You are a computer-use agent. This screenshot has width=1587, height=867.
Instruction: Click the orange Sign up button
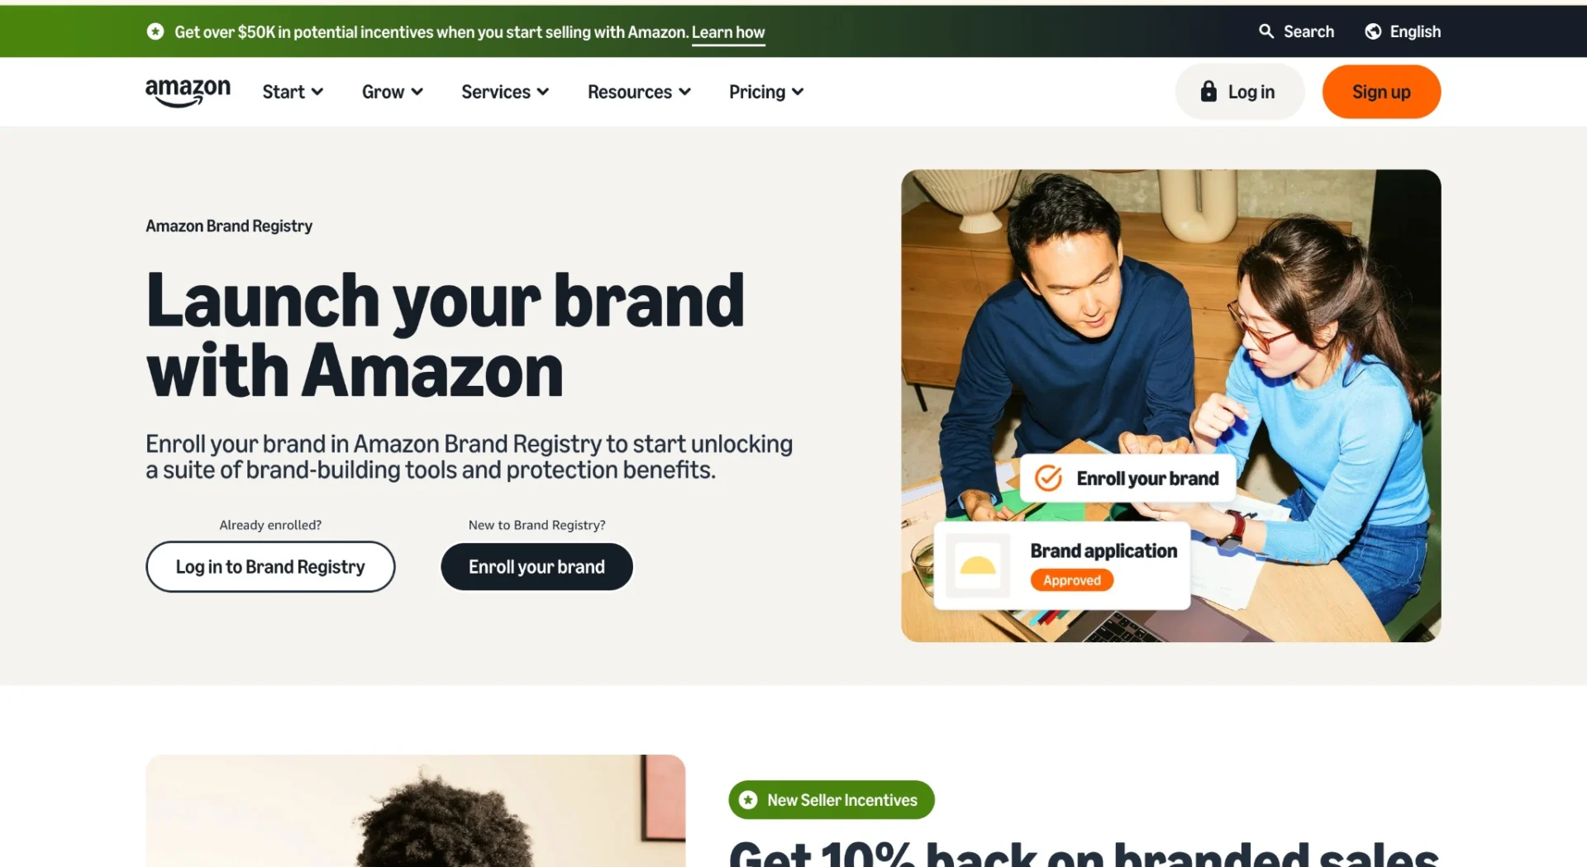click(x=1381, y=92)
